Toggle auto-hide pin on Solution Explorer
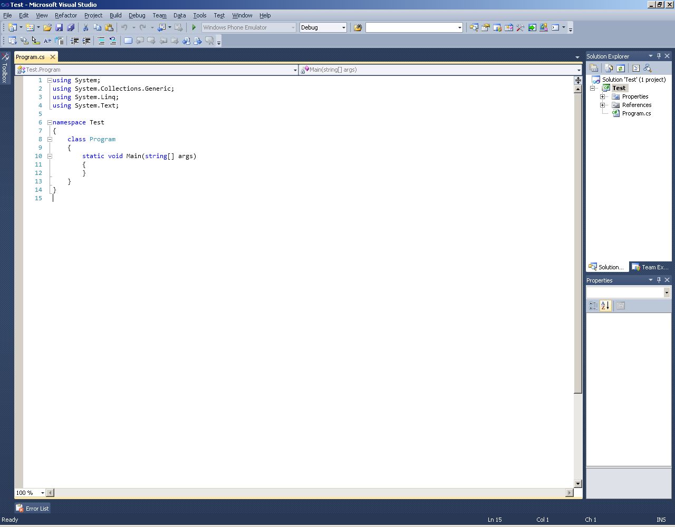This screenshot has height=527, width=675. (x=659, y=56)
